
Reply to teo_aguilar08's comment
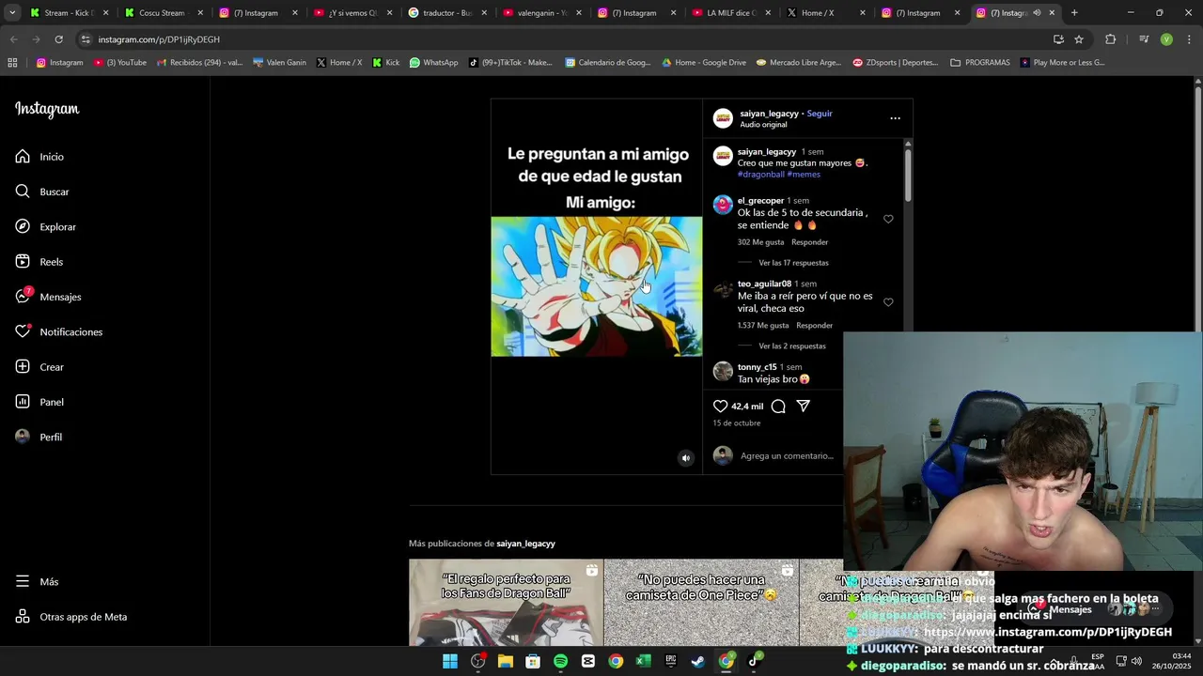click(814, 326)
